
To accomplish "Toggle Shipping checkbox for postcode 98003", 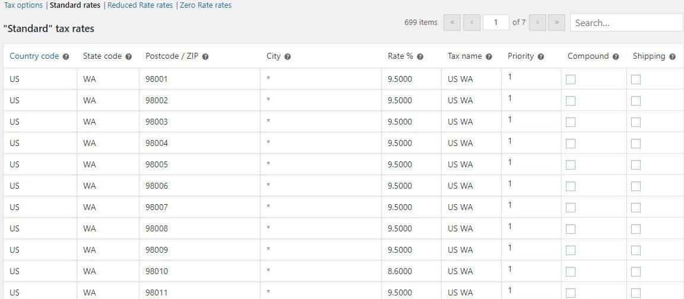I will point(636,122).
